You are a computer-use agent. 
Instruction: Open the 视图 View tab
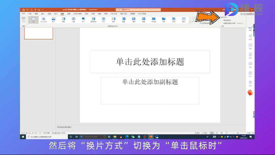coord(99,14)
